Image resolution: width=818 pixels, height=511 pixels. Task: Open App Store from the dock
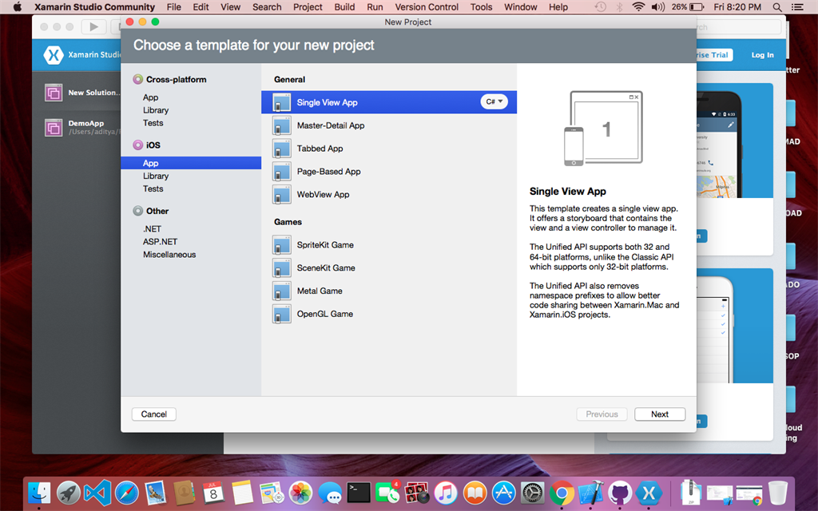click(503, 492)
